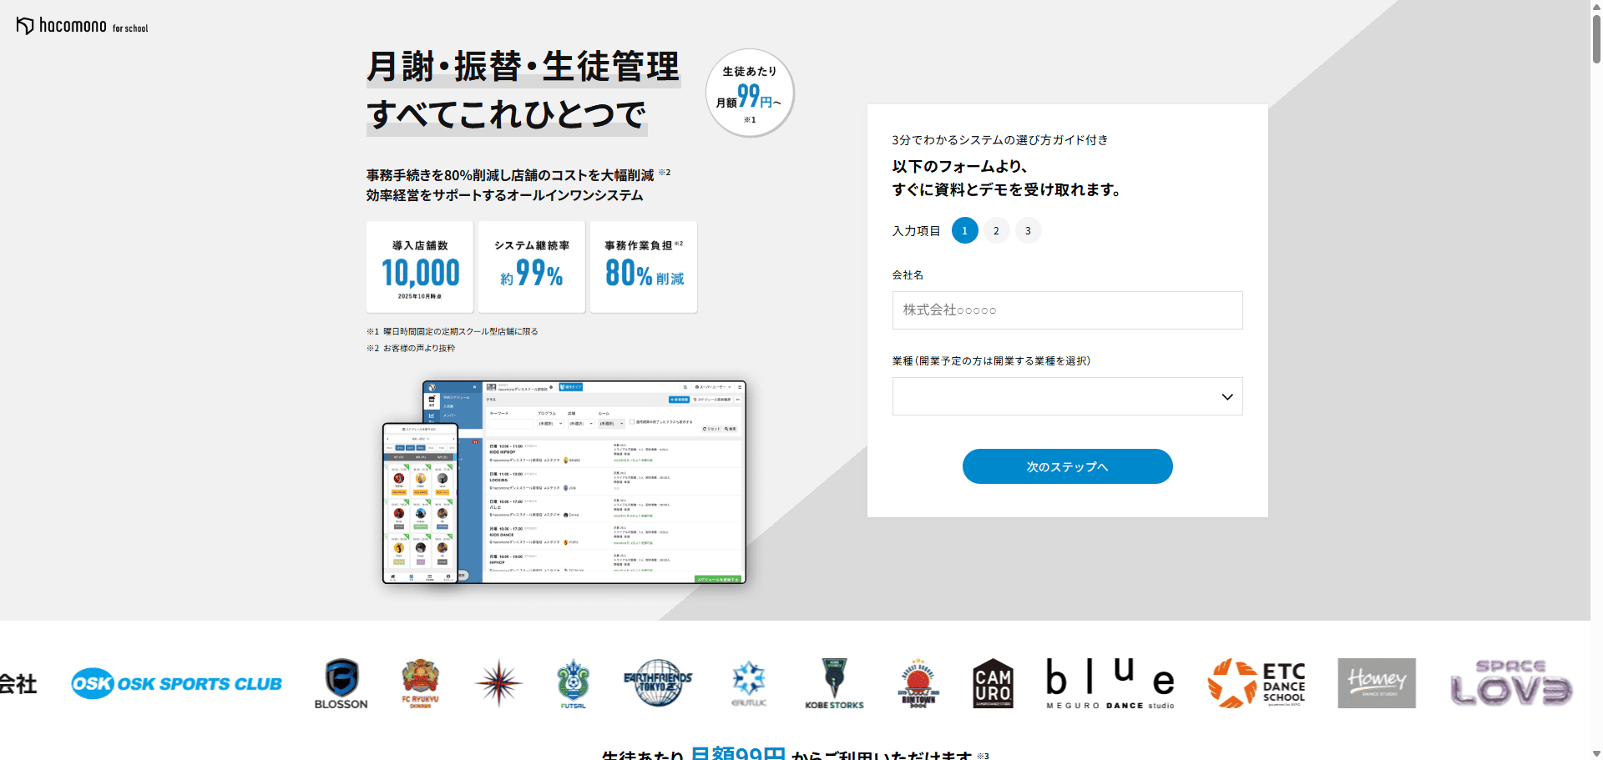1603x760 pixels.
Task: Click the Honey dance studio logo
Action: [x=1376, y=683]
